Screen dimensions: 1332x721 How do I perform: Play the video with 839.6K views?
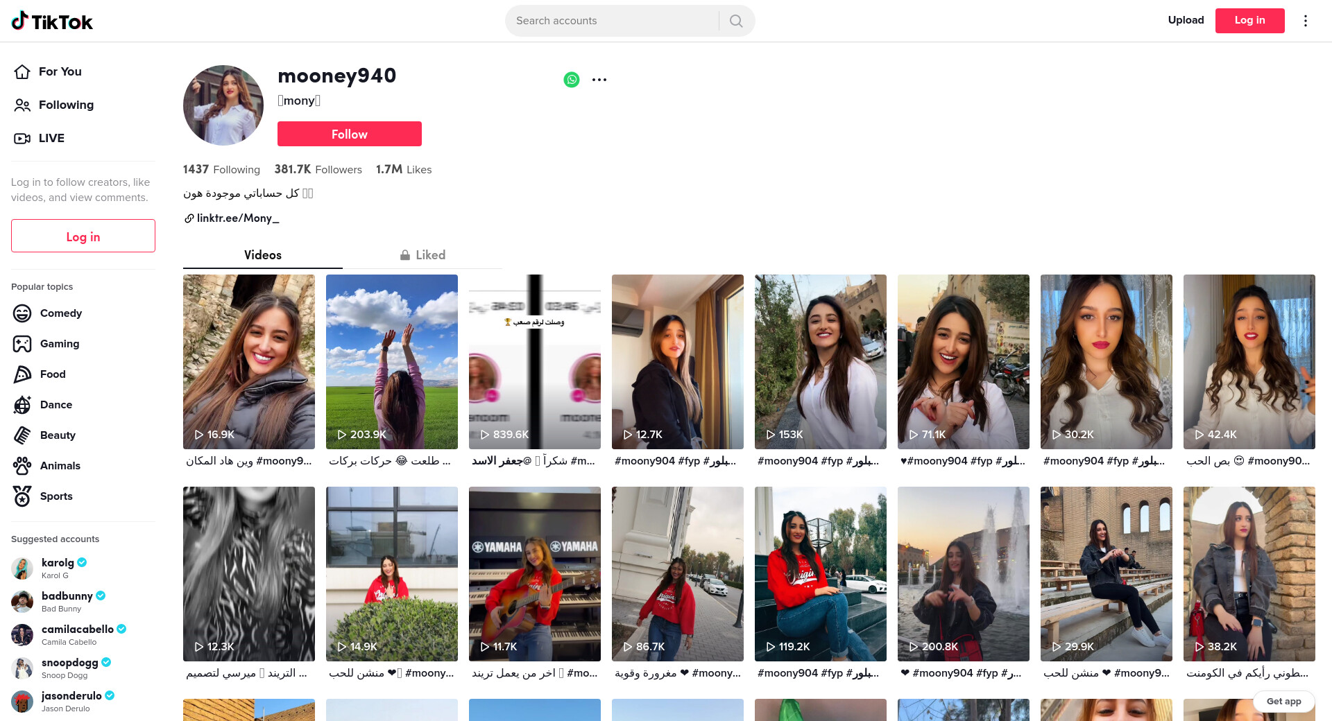pos(534,361)
